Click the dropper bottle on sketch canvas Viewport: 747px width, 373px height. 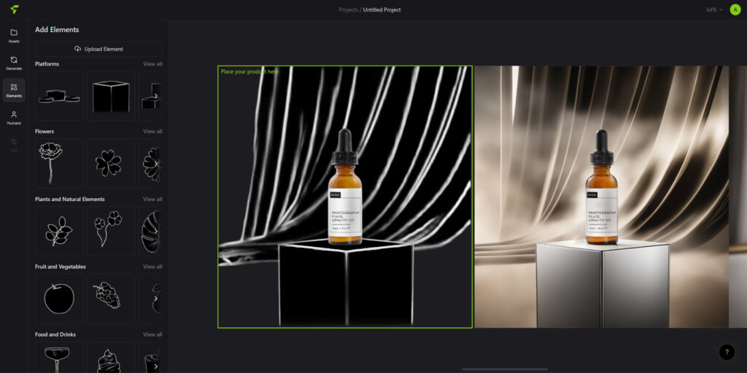click(345, 186)
